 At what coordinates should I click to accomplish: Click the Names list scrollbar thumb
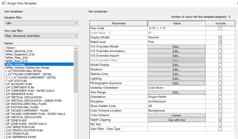(x=76, y=71)
